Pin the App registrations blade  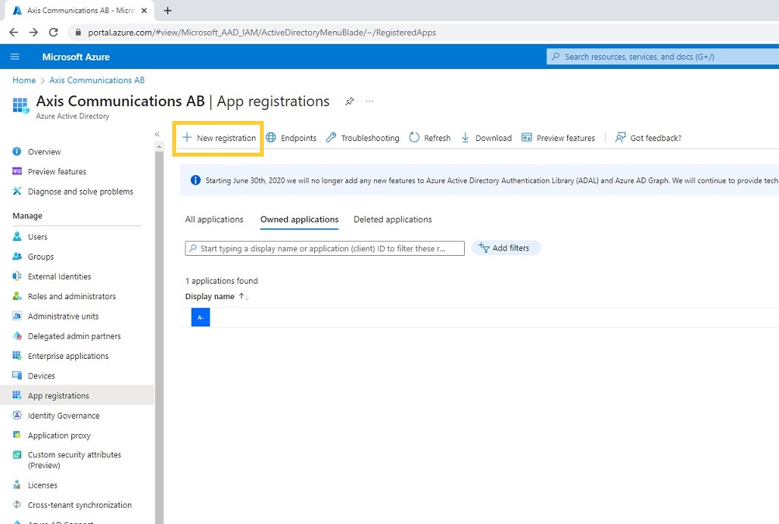350,102
